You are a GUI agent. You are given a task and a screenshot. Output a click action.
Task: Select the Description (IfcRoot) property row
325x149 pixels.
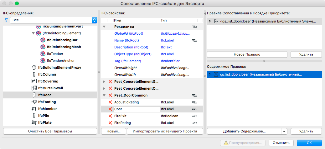pos(131,47)
